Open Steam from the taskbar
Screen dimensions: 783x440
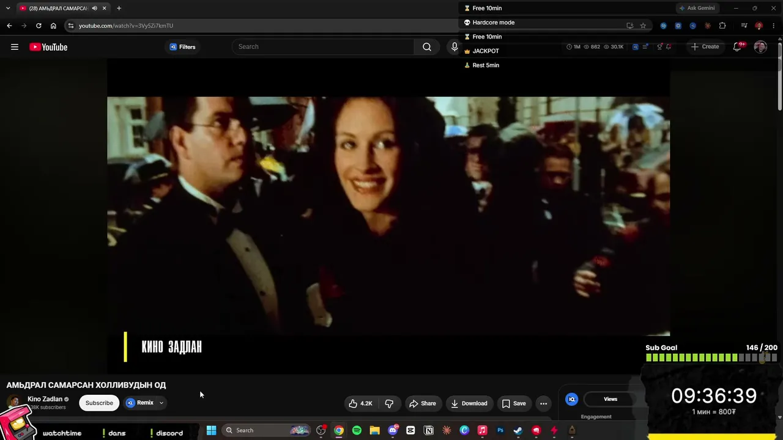[518, 430]
